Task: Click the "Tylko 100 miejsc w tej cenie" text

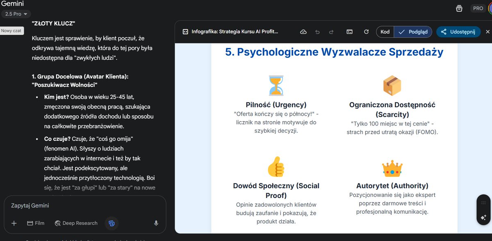Action: (390, 124)
